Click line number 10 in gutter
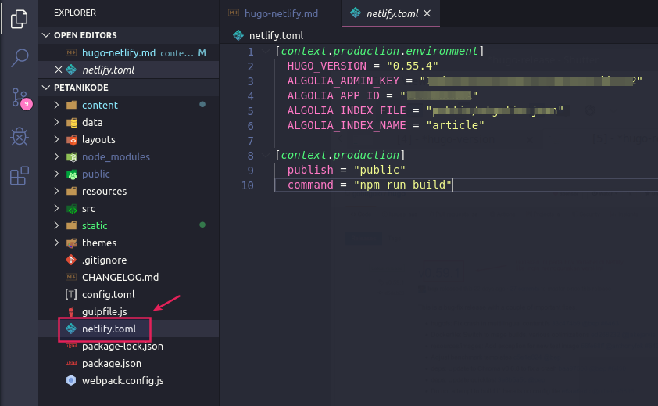The width and height of the screenshot is (658, 406). (248, 185)
